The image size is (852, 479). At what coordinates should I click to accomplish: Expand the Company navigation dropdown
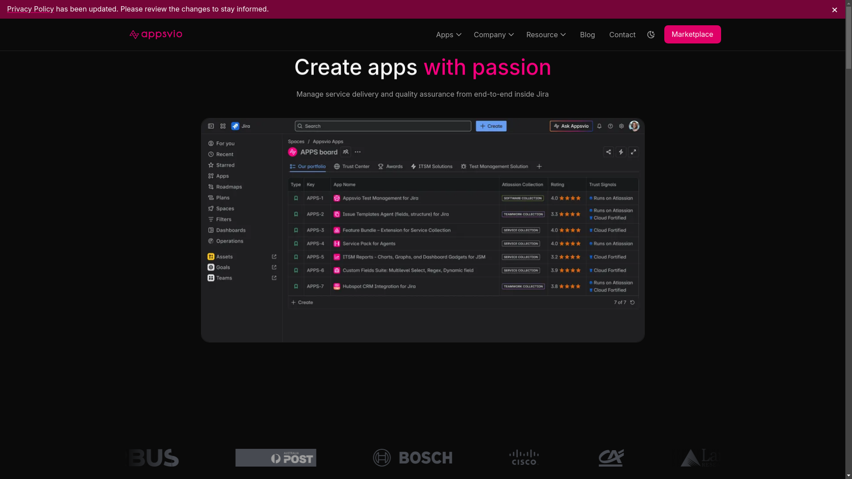(493, 35)
